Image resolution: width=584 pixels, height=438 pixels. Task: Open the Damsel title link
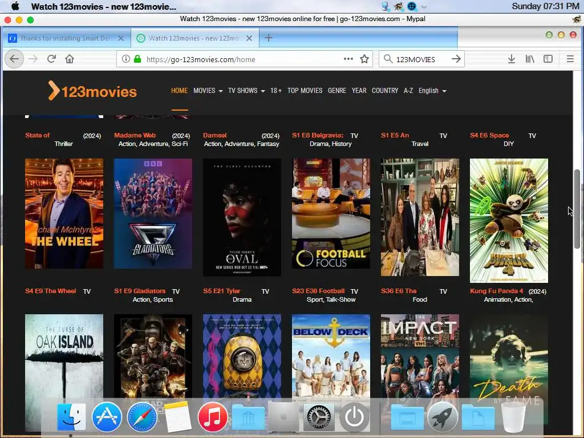(x=214, y=135)
